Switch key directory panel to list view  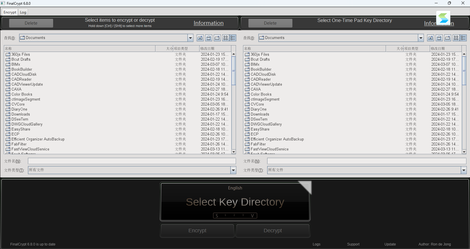(456, 38)
